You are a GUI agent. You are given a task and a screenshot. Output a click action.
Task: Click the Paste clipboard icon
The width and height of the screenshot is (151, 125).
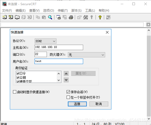pyautogui.click(x=44, y=17)
